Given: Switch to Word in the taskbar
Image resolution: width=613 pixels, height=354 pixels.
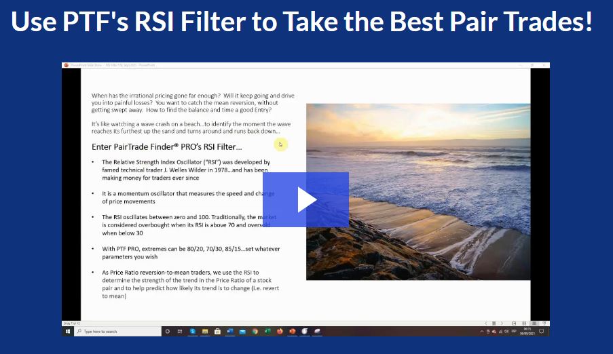Looking at the screenshot, I should click(229, 331).
